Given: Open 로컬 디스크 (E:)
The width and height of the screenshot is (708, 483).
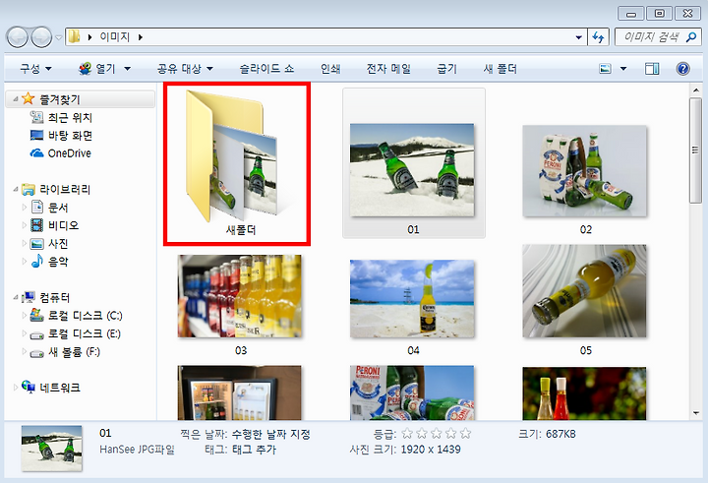Looking at the screenshot, I should 85,333.
